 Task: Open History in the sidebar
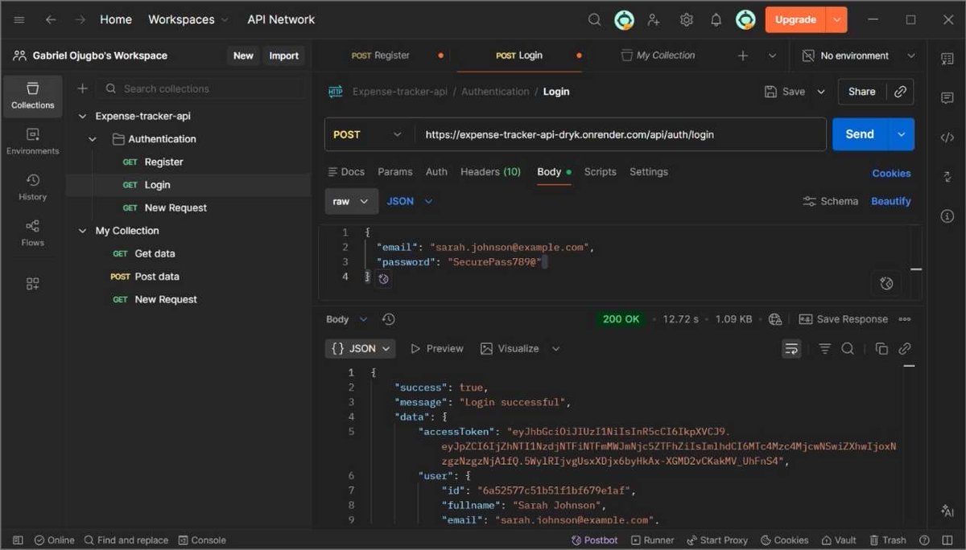coord(33,187)
